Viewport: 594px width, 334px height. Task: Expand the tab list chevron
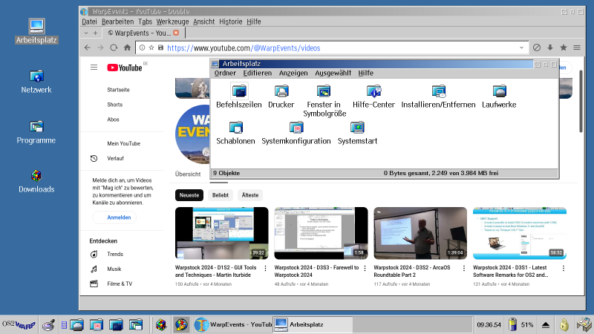tap(86, 33)
